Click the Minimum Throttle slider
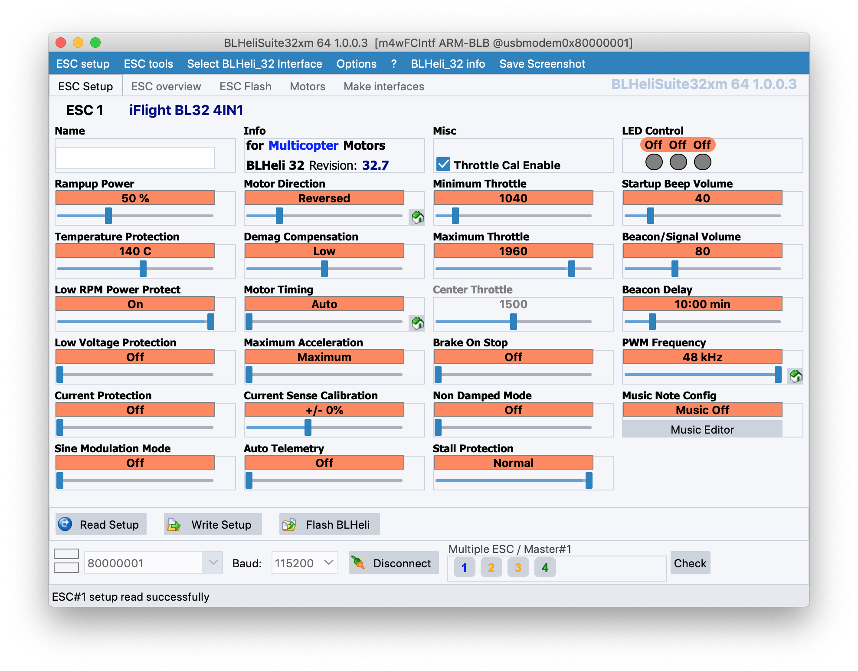The image size is (858, 671). pyautogui.click(x=514, y=216)
